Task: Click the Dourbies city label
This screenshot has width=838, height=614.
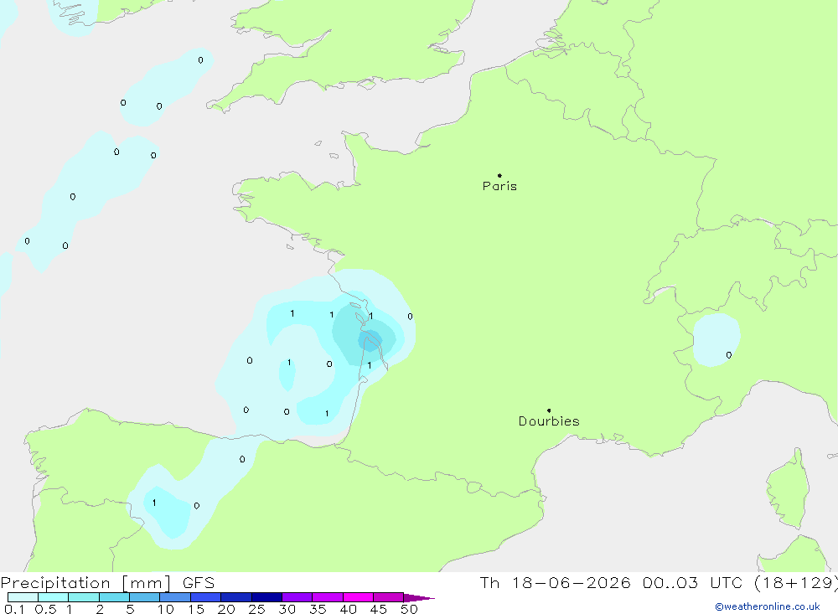Action: [549, 421]
